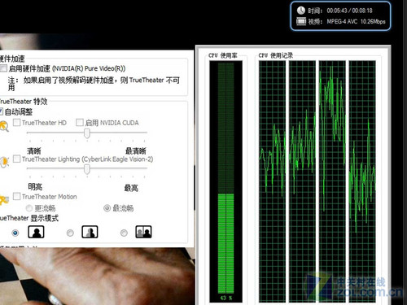Viewport: 407px width, 305px height.
Task: Select the single-person display mode radio button
Action: click(15, 233)
